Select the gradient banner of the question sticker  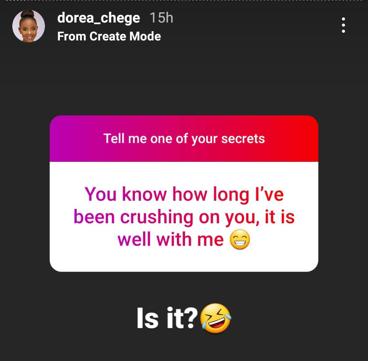(x=184, y=139)
